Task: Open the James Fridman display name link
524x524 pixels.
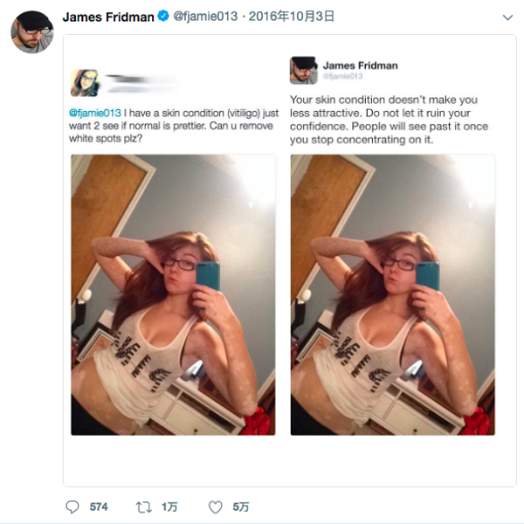Action: click(x=108, y=17)
